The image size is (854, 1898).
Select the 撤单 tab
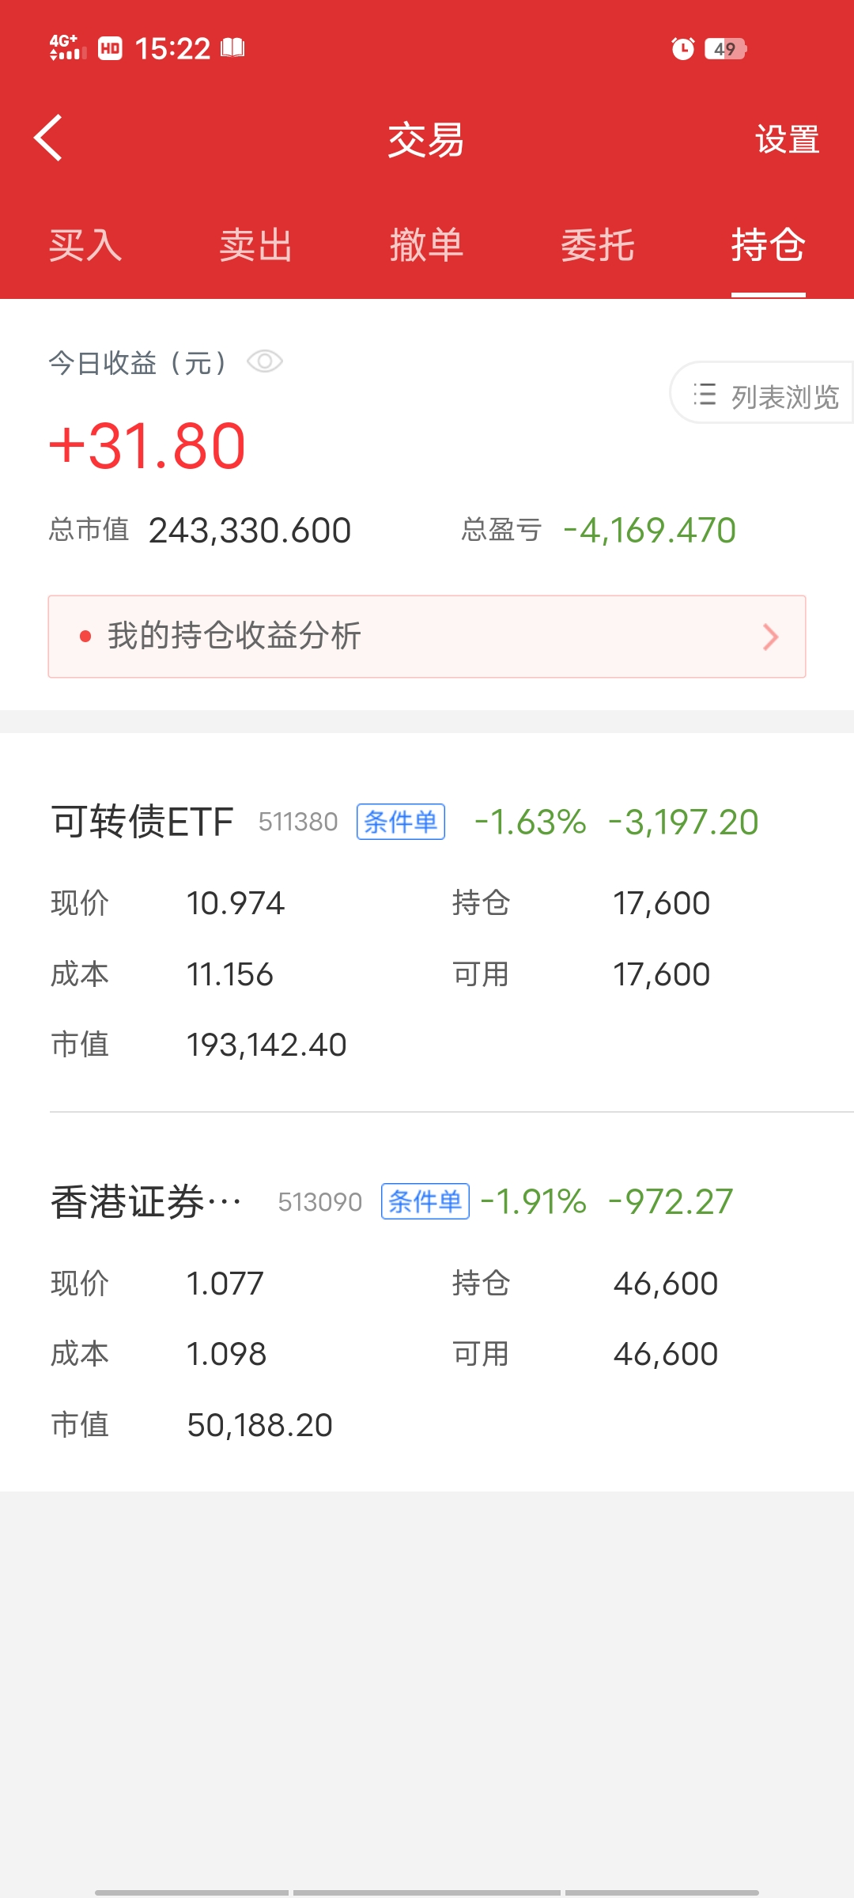pyautogui.click(x=427, y=245)
